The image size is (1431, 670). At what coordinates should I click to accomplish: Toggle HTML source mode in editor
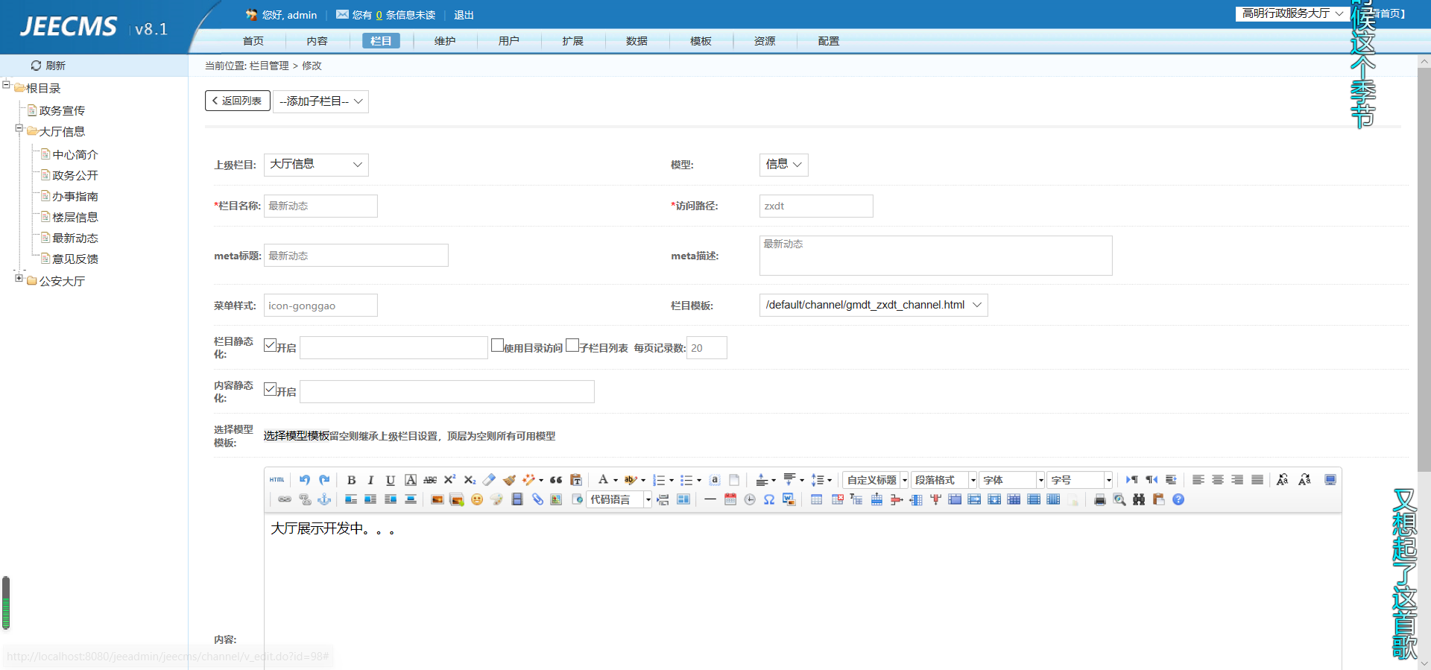pyautogui.click(x=277, y=480)
